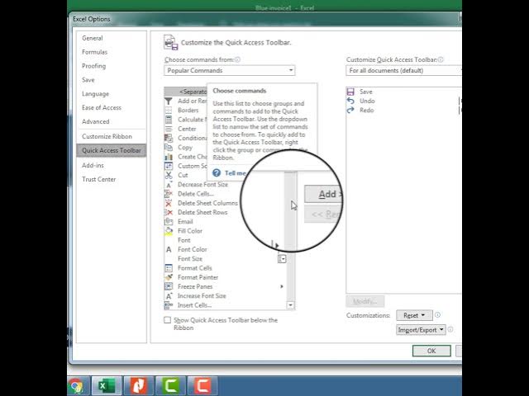Open the General options category

[93, 38]
